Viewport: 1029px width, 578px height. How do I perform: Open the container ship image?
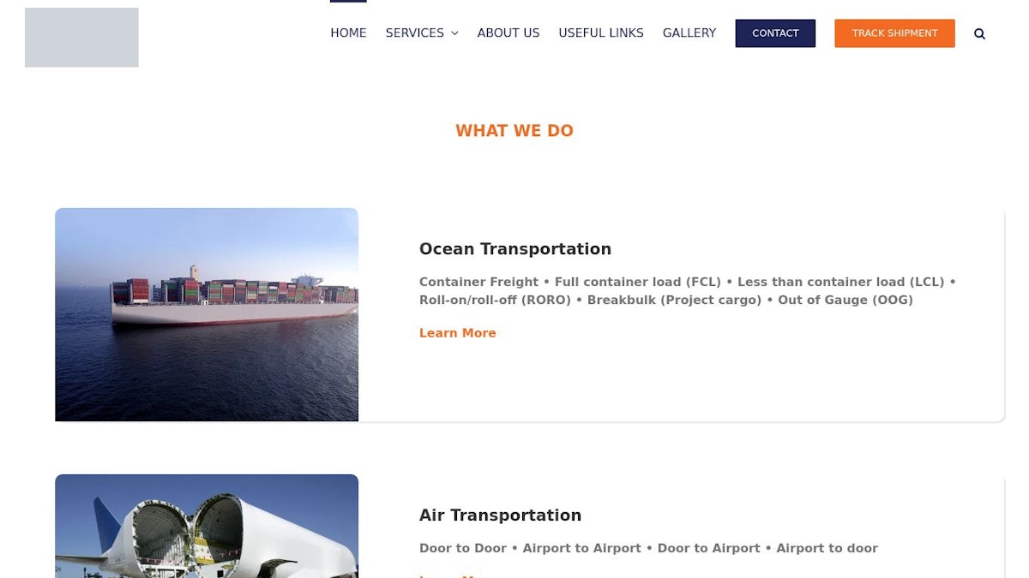(207, 314)
